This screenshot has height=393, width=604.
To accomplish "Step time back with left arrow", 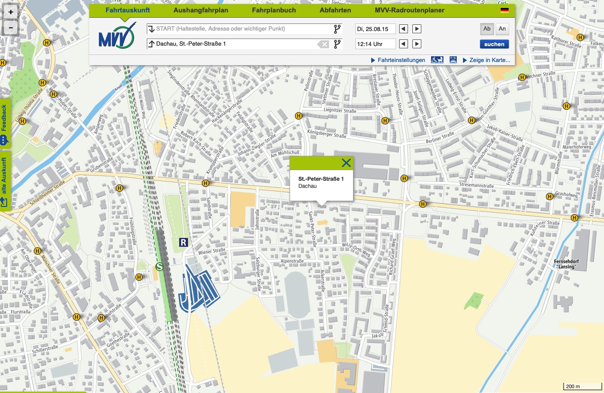I will pos(403,44).
